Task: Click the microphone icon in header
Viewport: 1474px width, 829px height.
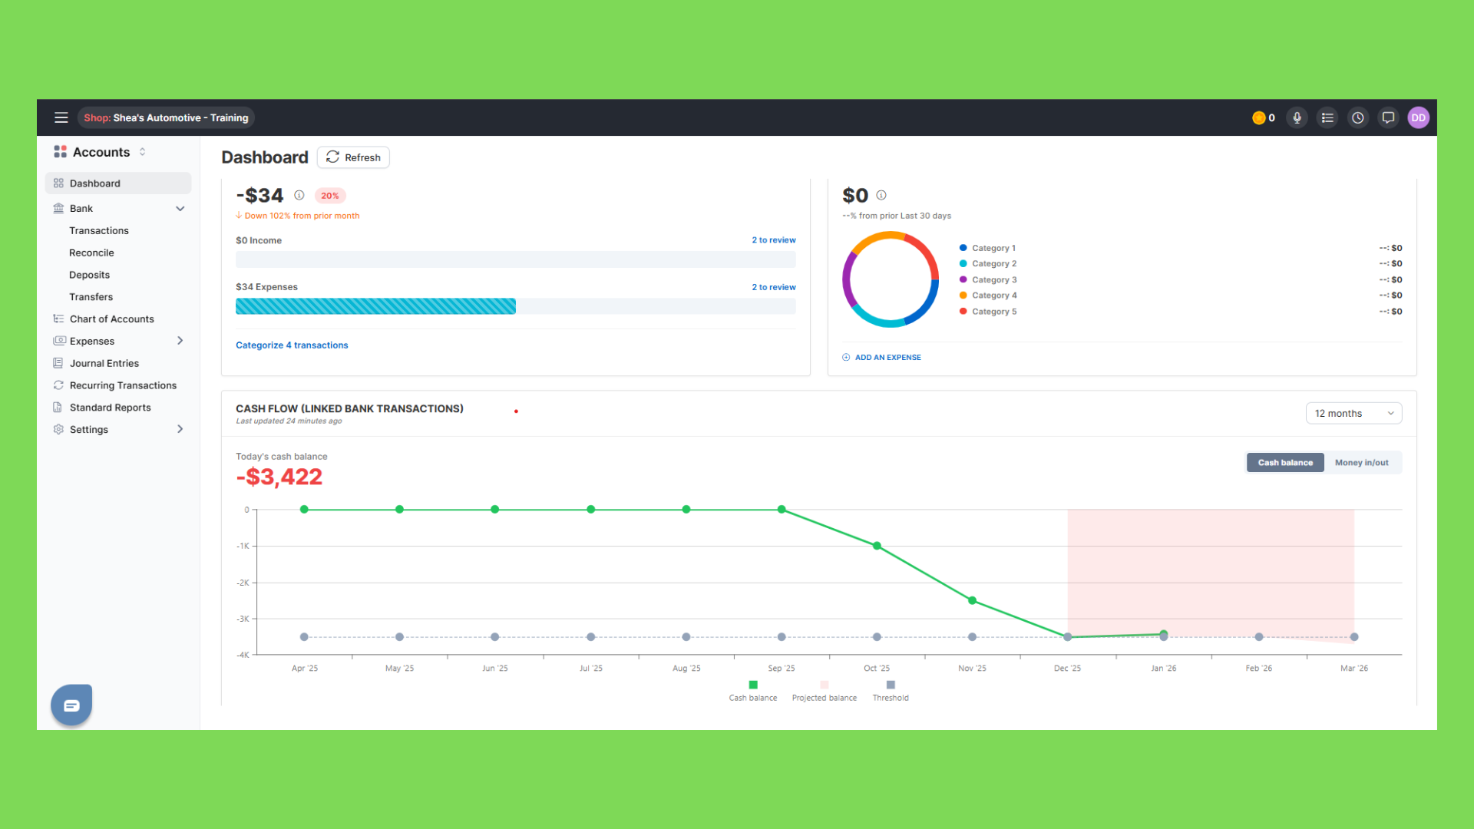Action: [1297, 117]
